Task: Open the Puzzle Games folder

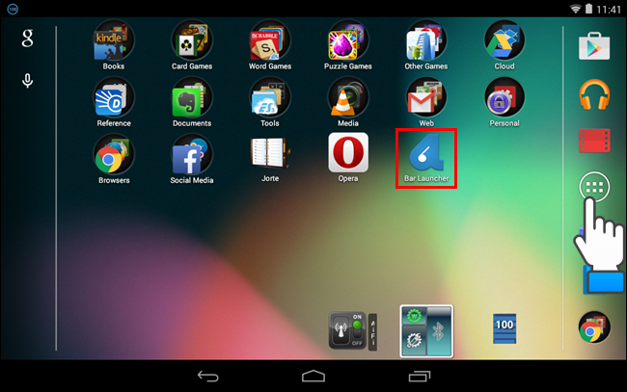Action: (x=348, y=40)
